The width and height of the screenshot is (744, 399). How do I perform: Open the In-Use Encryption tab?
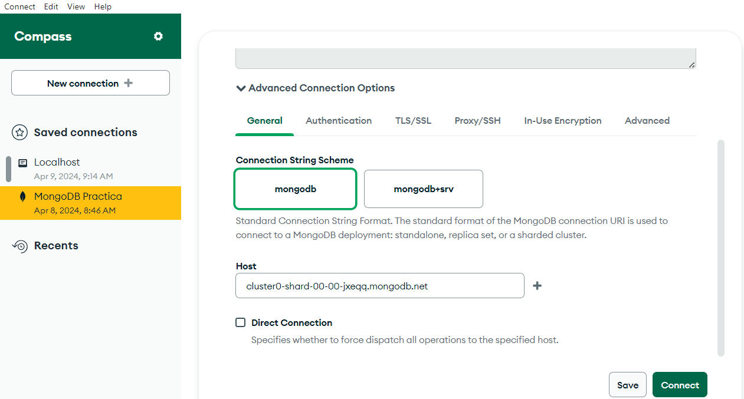[x=563, y=121]
